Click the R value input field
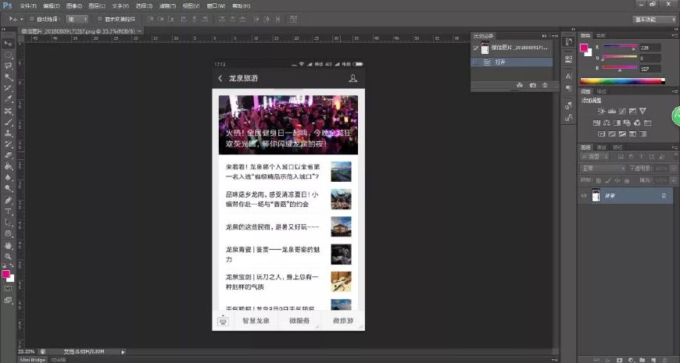Viewport: 680px width, 363px height. tap(650, 48)
